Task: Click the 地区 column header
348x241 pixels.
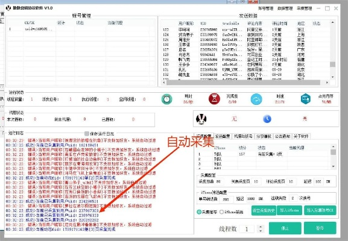Action: click(301, 23)
